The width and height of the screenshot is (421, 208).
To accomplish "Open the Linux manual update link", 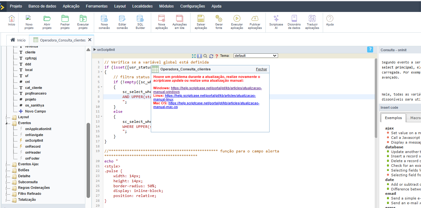I will point(205,97).
